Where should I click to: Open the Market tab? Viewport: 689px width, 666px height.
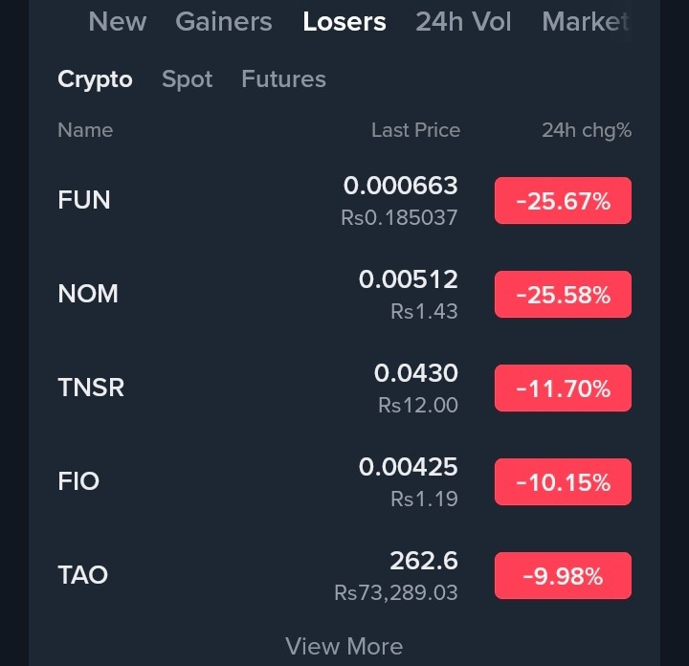(x=585, y=22)
